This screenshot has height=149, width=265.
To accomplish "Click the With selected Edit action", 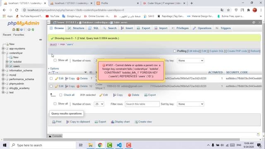I will tap(104, 95).
